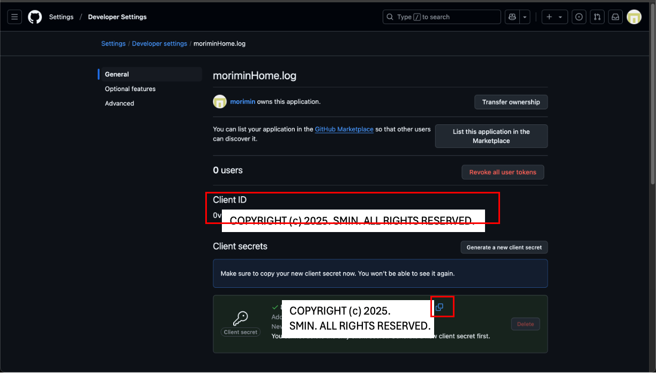Click the key icon above the Client secret badge
This screenshot has height=373, width=656.
[241, 318]
